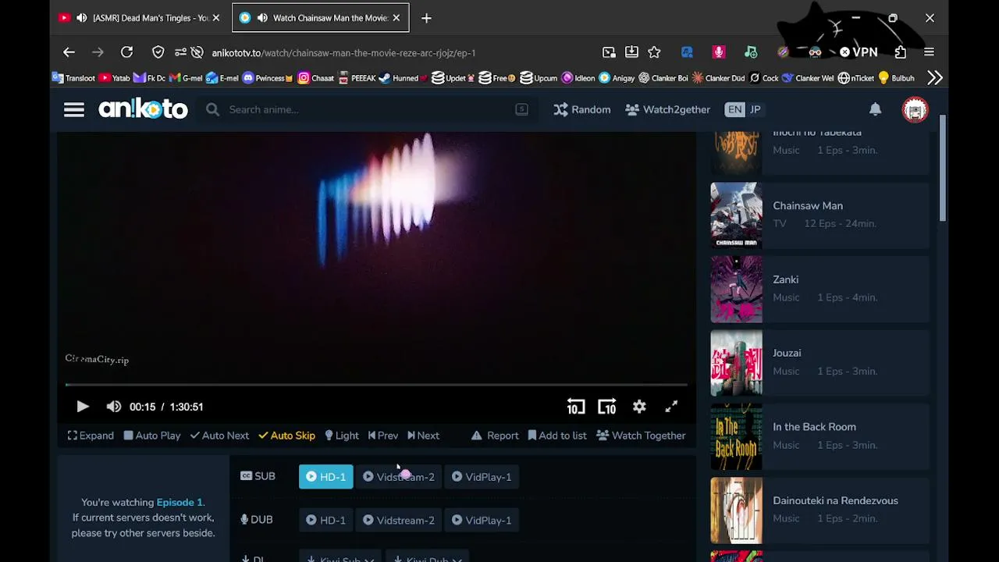
Task: Go back to the previous page
Action: pyautogui.click(x=69, y=52)
